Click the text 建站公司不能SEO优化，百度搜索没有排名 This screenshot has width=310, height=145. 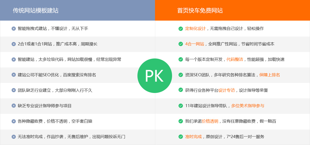(57, 75)
